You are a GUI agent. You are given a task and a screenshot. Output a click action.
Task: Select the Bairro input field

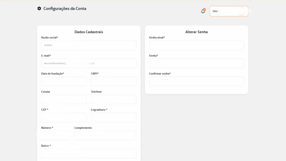coord(89,153)
